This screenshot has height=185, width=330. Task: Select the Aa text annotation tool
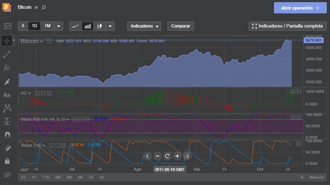point(7,95)
